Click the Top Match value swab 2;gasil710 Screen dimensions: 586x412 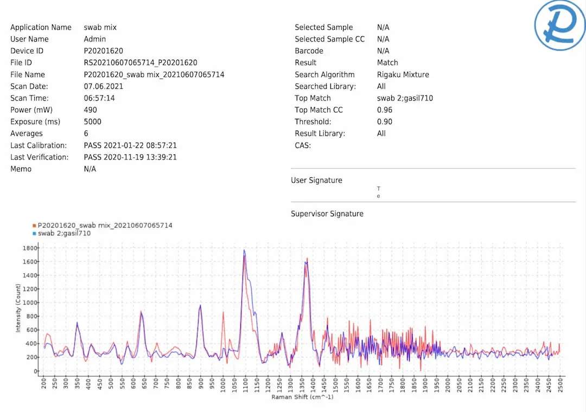405,98
